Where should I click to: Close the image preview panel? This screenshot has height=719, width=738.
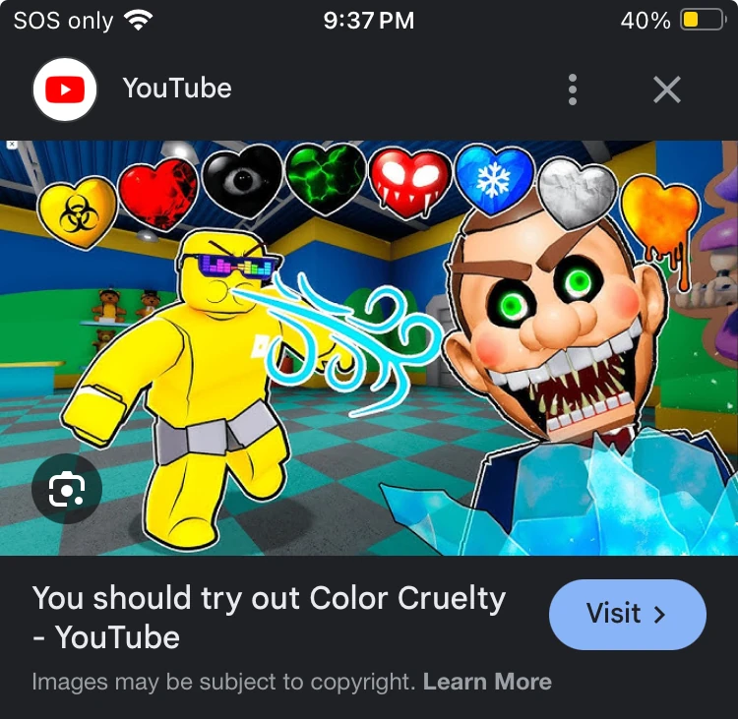[667, 90]
